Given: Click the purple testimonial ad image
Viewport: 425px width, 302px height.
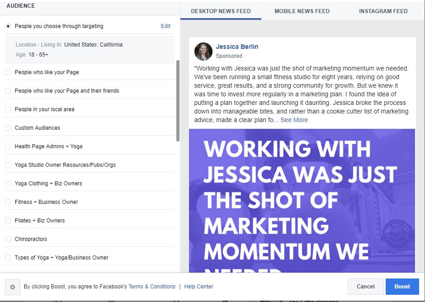Looking at the screenshot, I should coord(302,201).
